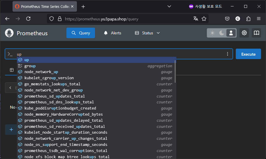Image resolution: width=266 pixels, height=159 pixels.
Task: Switch to dark theme moon icon
Action: (221, 33)
